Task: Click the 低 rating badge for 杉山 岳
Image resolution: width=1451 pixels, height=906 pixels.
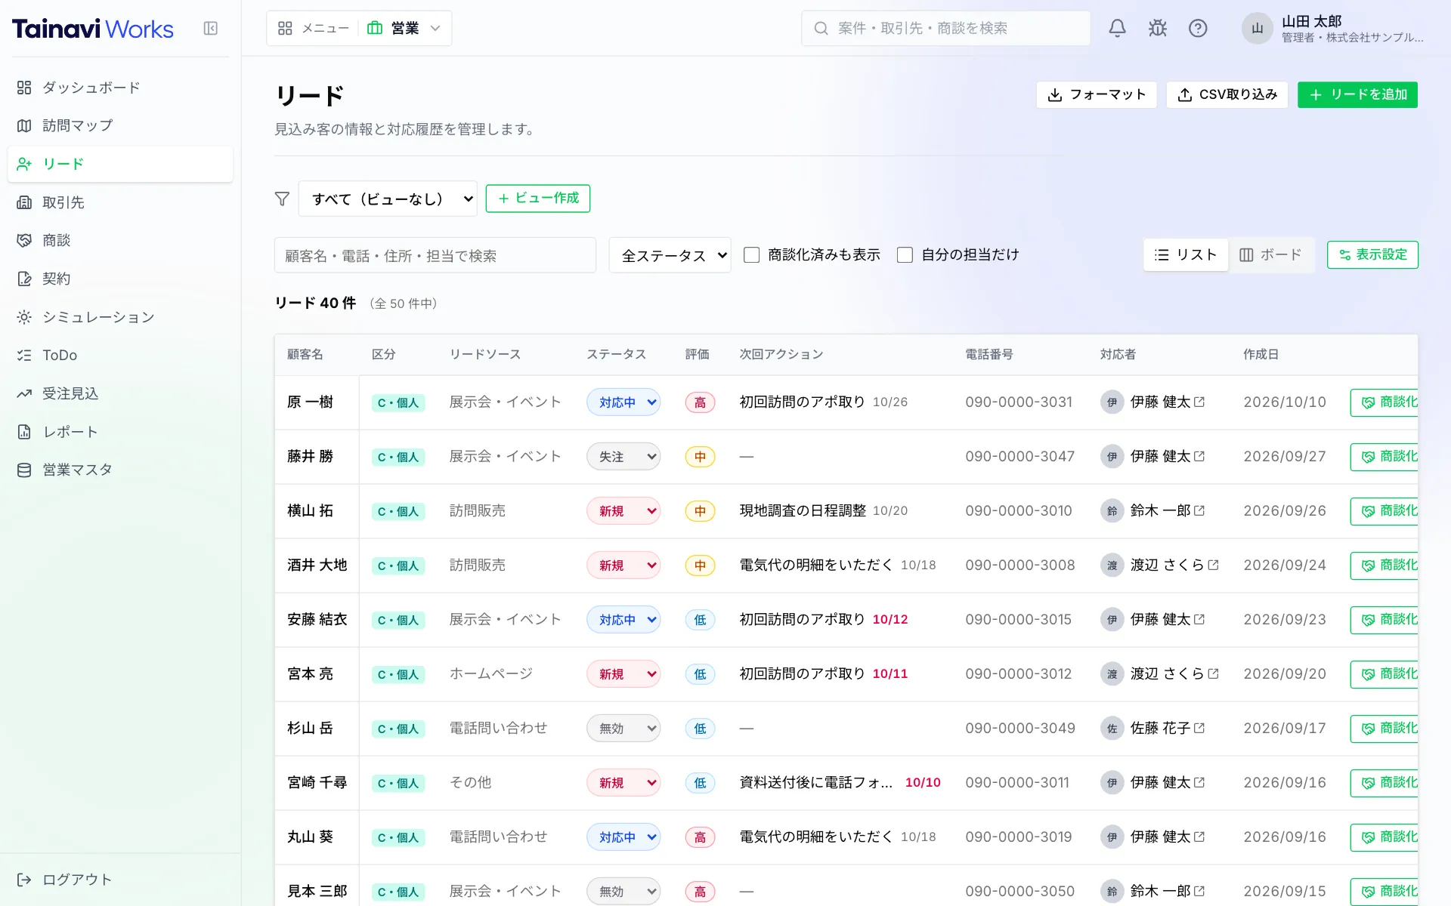Action: [700, 729]
